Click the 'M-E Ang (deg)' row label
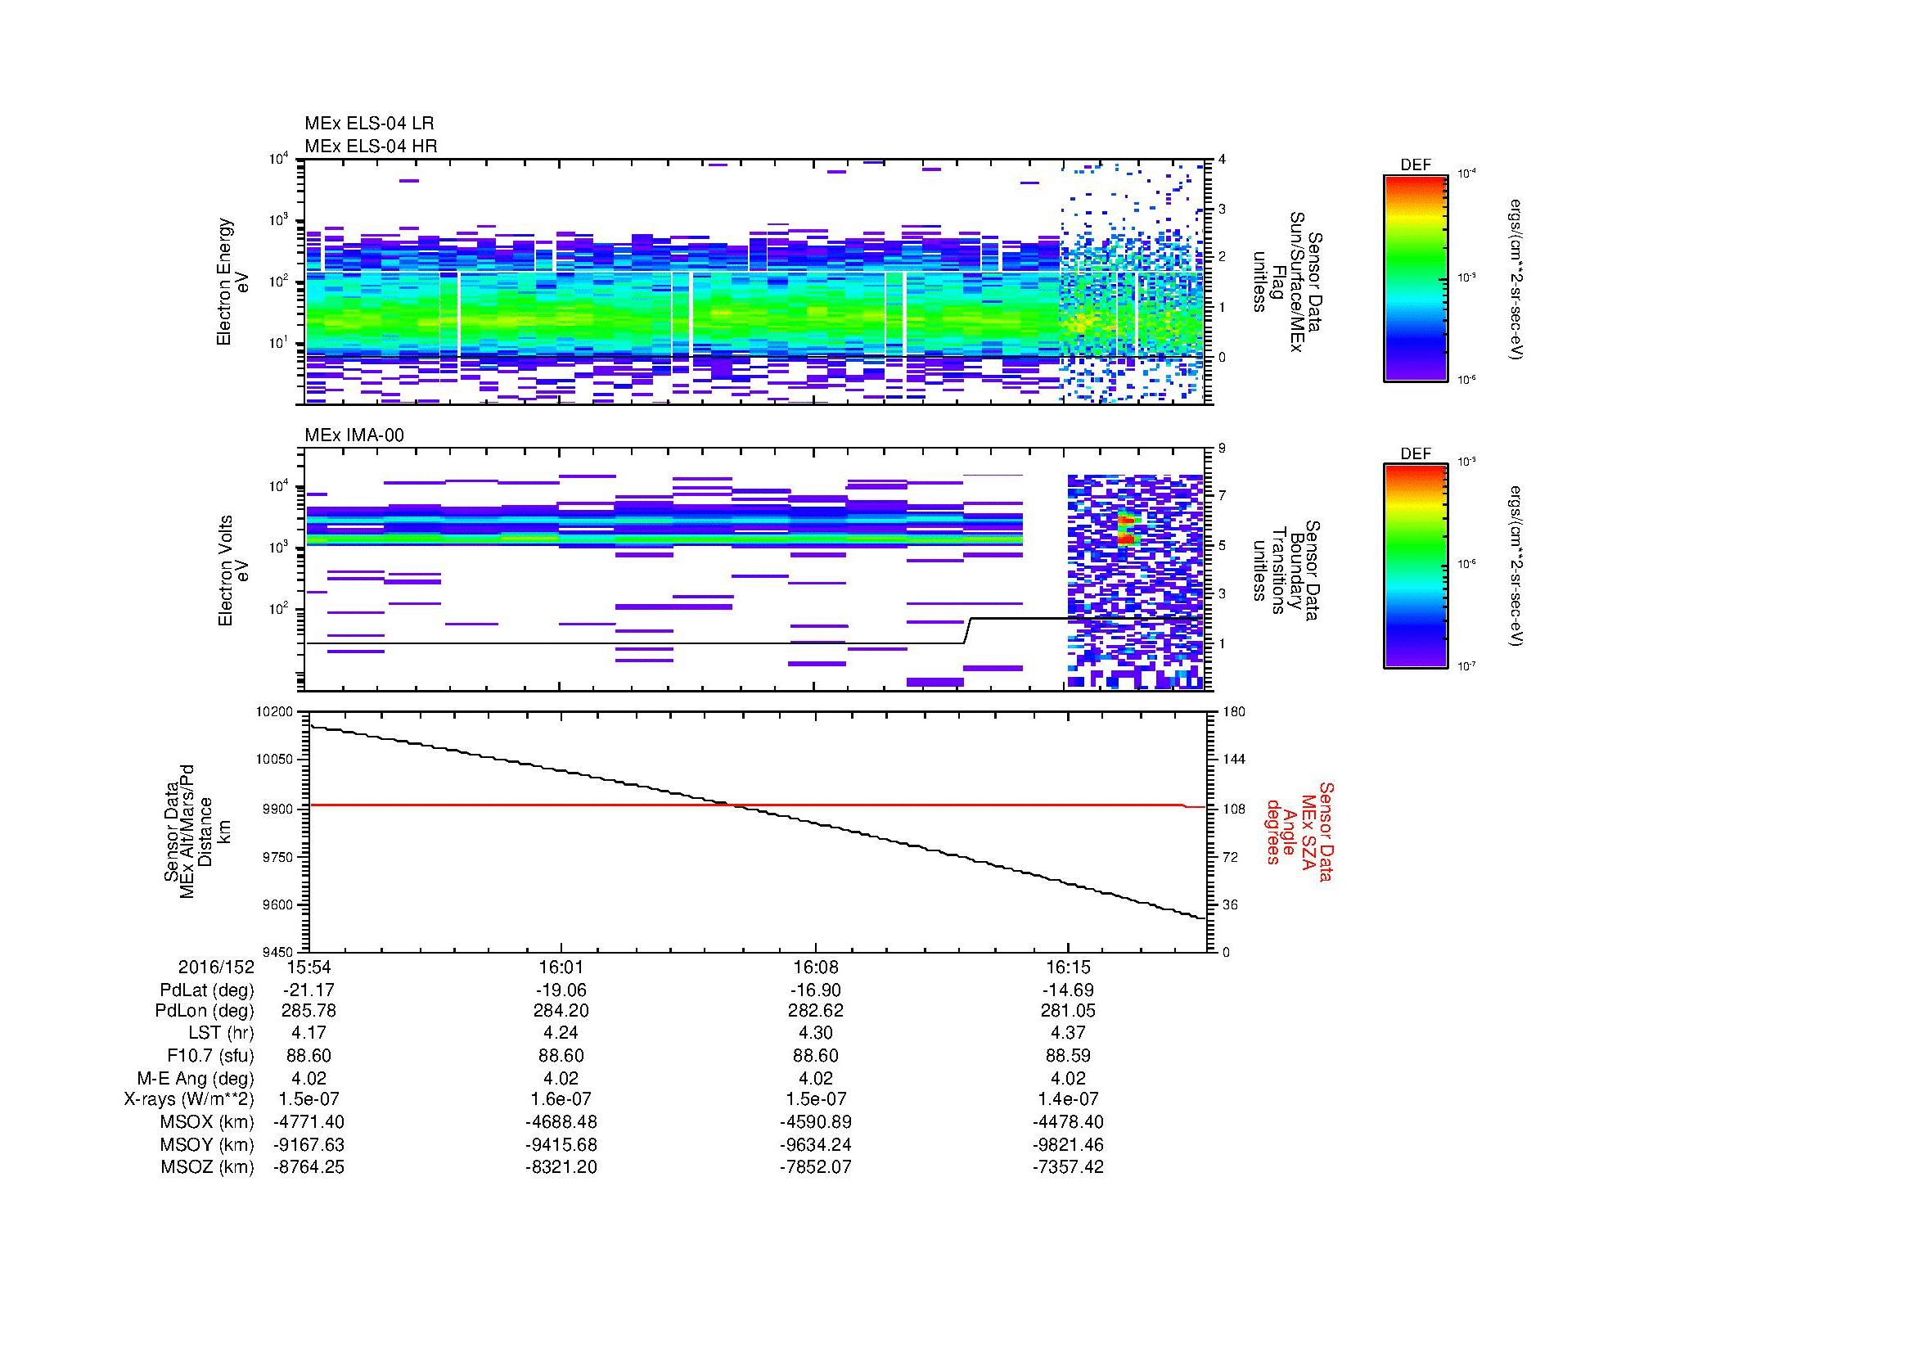This screenshot has height=1353, width=1914. [x=195, y=1078]
